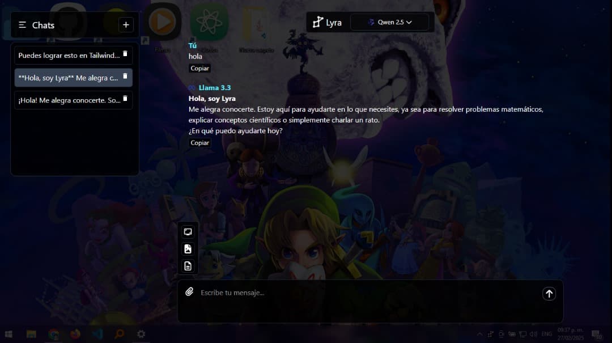Image resolution: width=612 pixels, height=343 pixels.
Task: Click the taskbar clock and date
Action: 570,334
